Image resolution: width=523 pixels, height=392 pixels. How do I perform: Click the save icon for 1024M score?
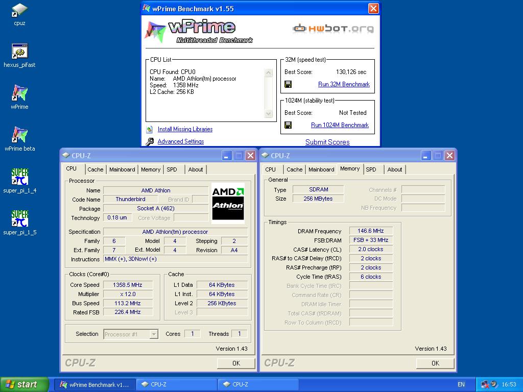(288, 125)
